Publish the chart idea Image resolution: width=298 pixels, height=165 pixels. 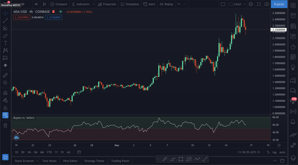point(279,4)
